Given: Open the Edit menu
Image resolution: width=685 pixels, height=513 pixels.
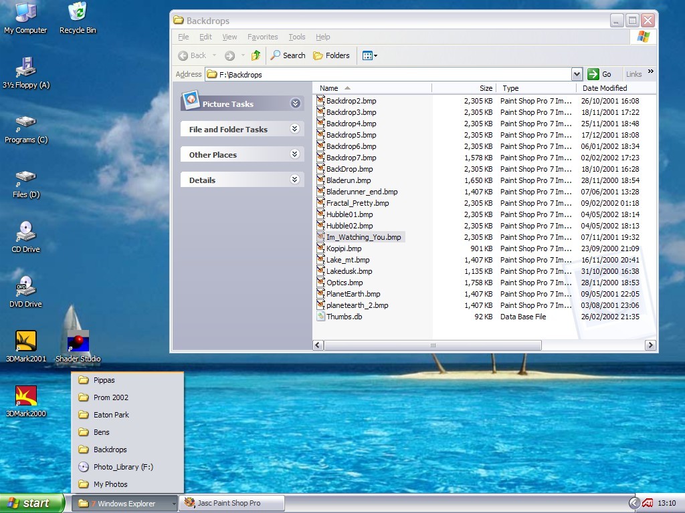Looking at the screenshot, I should point(205,37).
